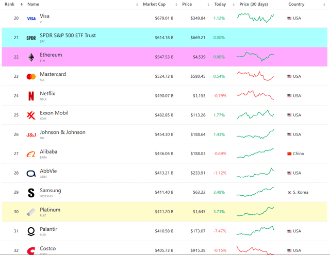Click Samsung's 30-day price sparkline
The width and height of the screenshot is (330, 255).
point(255,192)
